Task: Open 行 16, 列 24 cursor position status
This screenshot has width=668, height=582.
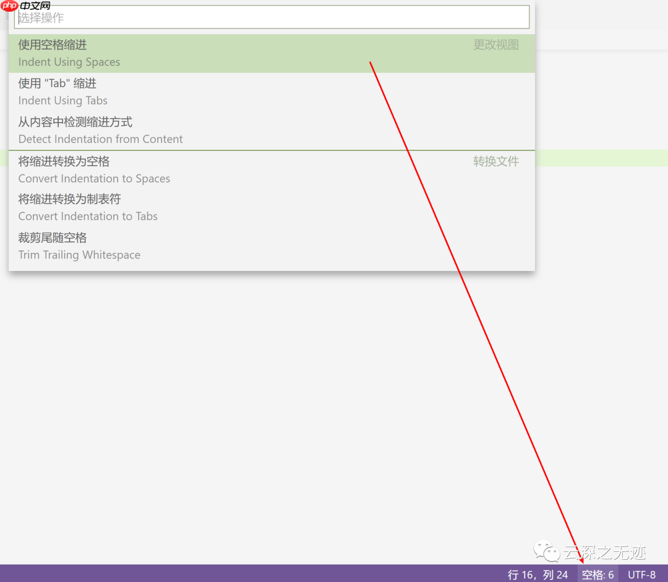Action: point(537,575)
